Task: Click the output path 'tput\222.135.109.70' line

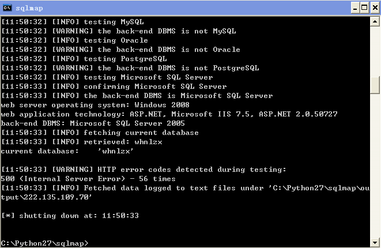Action: [x=46, y=197]
